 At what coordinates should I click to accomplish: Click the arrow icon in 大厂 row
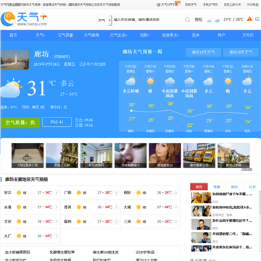tap(57, 236)
